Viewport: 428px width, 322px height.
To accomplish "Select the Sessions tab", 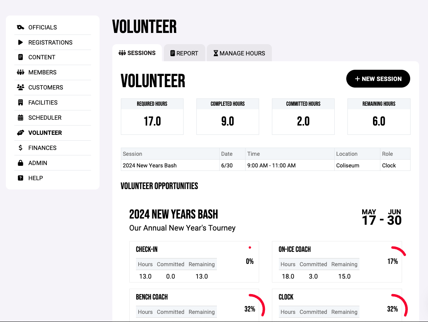I will click(137, 53).
